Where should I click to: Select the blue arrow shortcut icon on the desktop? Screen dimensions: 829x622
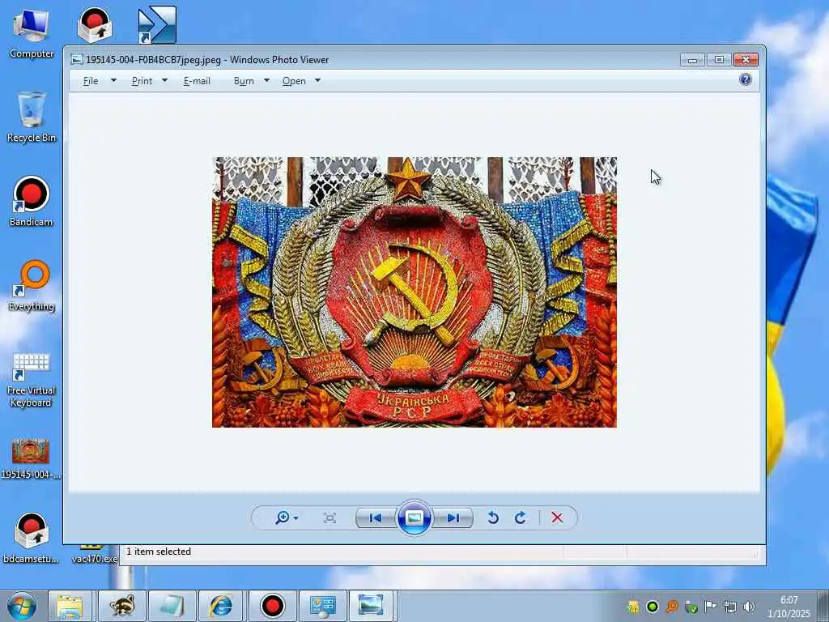pyautogui.click(x=157, y=25)
